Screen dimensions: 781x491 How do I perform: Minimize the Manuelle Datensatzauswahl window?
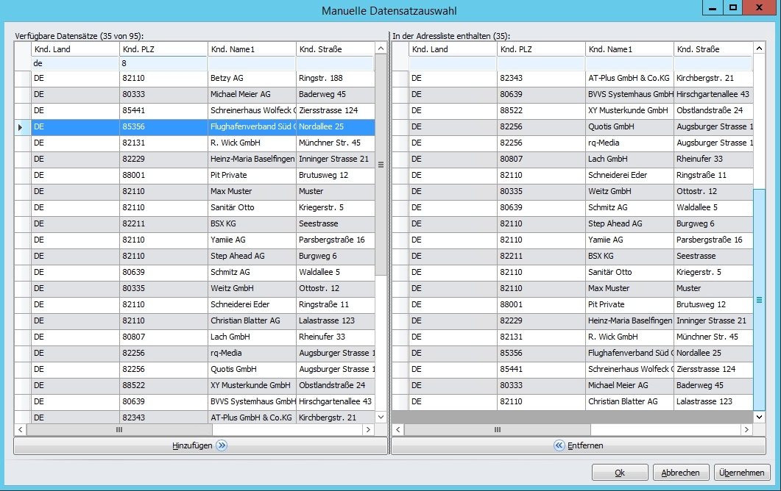tap(713, 7)
